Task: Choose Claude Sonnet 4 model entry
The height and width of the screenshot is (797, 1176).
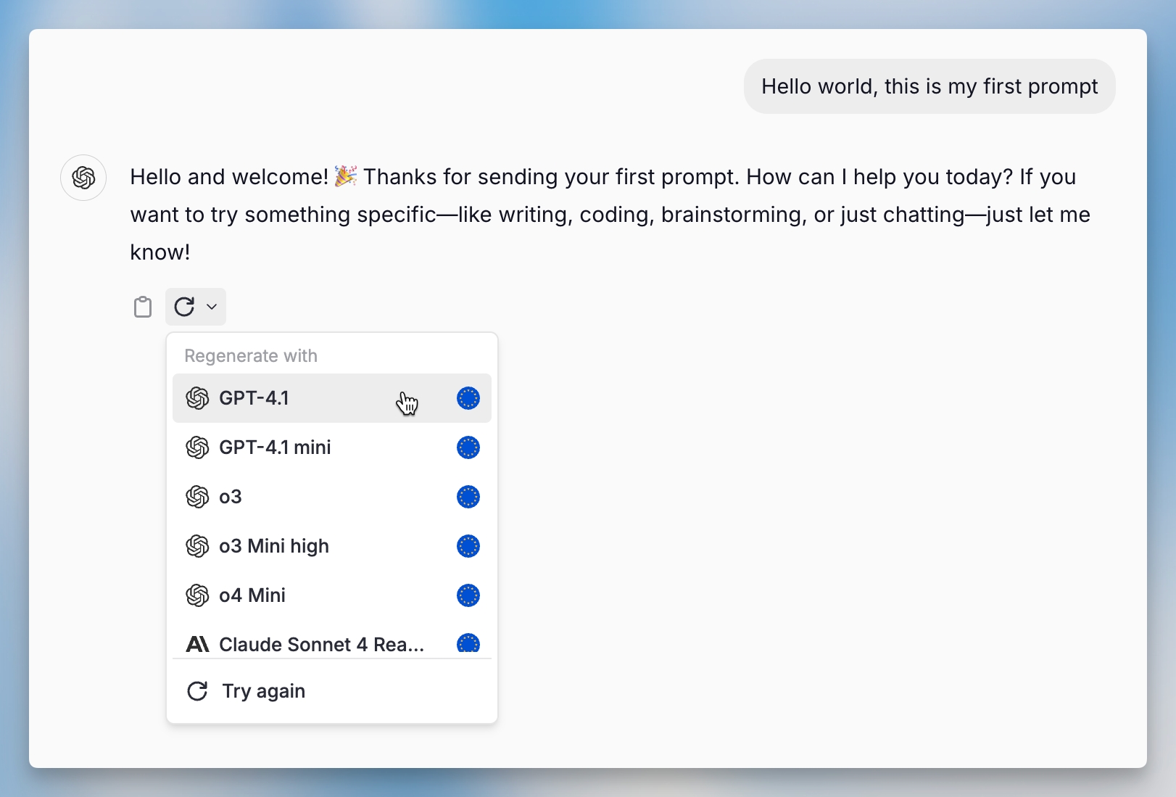Action: pyautogui.click(x=321, y=644)
